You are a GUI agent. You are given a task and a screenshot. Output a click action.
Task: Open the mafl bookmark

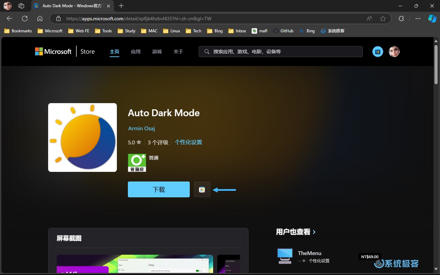260,31
